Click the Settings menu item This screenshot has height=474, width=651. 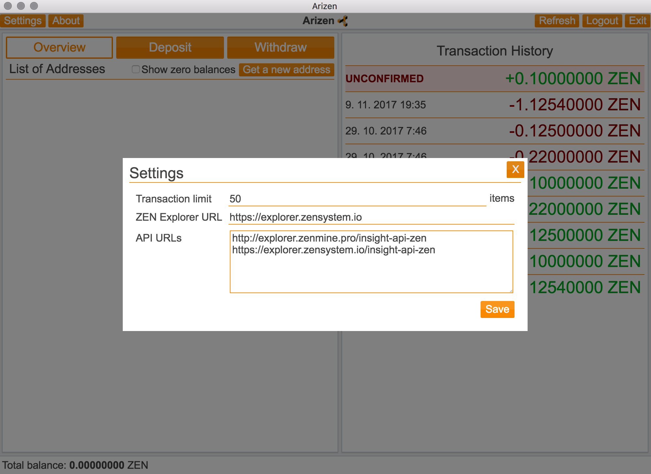click(x=24, y=20)
